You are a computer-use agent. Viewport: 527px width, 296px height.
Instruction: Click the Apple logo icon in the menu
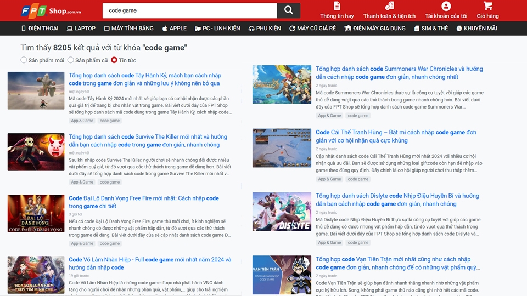(x=165, y=29)
